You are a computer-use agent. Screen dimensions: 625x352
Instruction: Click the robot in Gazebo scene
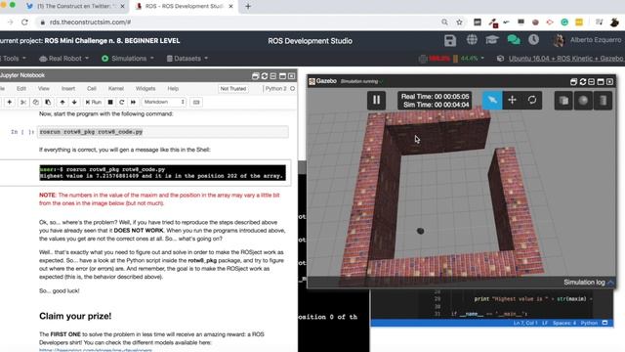coord(420,231)
